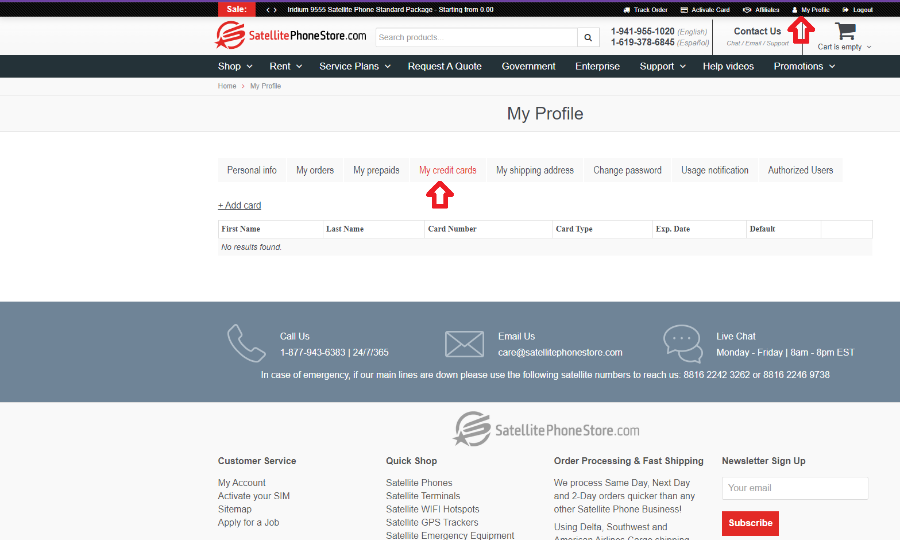
Task: Switch to Personal info tab
Action: click(x=252, y=170)
